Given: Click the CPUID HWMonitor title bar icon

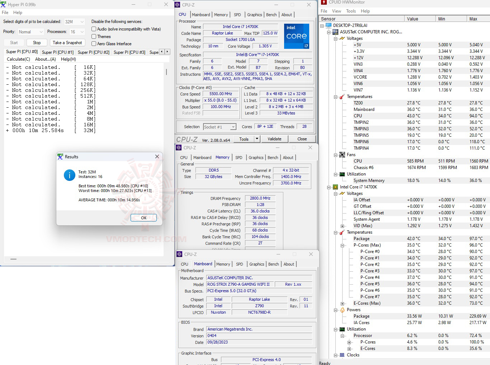Looking at the screenshot, I should coord(324,2).
